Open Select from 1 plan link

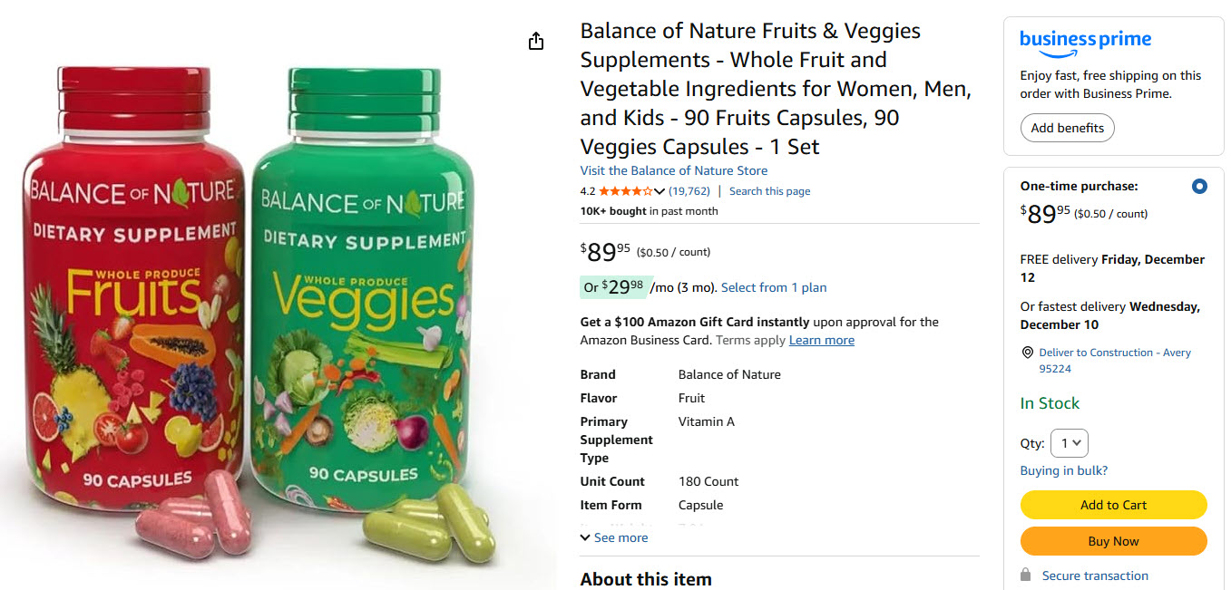point(774,287)
